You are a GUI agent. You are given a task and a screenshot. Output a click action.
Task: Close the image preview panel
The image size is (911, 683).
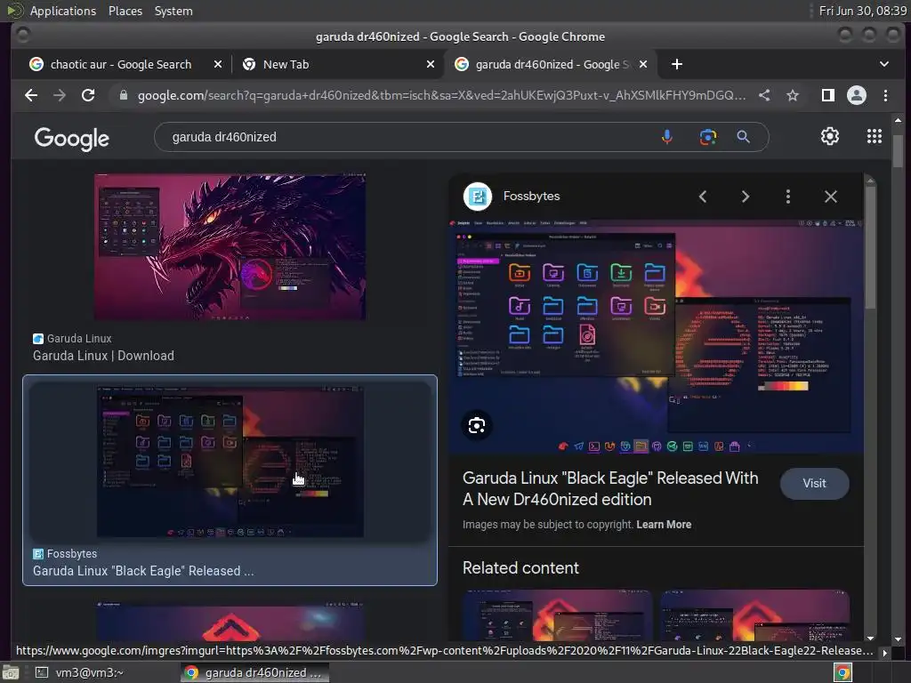click(831, 197)
